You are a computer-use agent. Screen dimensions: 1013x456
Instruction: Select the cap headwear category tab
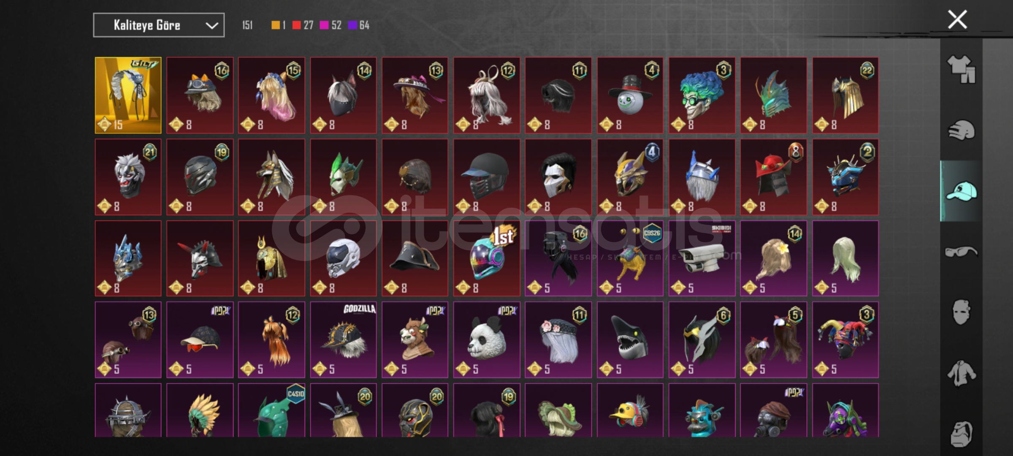(x=961, y=191)
